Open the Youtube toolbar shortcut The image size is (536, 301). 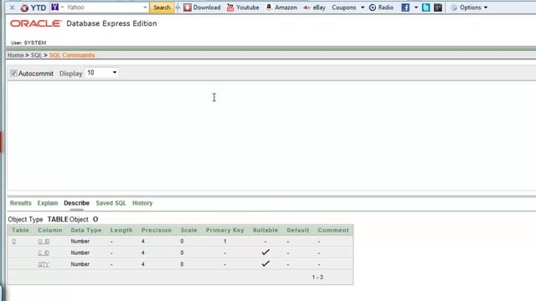(x=243, y=8)
